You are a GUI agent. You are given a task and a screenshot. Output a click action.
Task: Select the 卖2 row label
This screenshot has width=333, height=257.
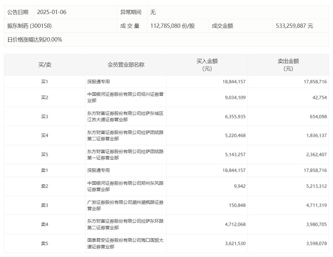[x=45, y=186]
